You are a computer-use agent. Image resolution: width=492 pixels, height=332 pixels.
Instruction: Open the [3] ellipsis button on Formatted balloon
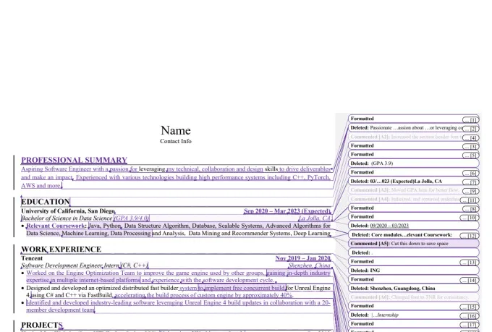pos(470,147)
